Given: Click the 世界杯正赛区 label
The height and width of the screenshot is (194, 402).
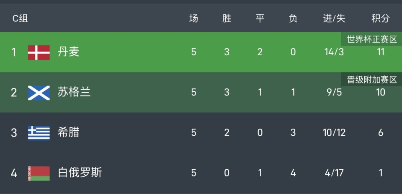Looking at the screenshot, I should (x=372, y=40).
